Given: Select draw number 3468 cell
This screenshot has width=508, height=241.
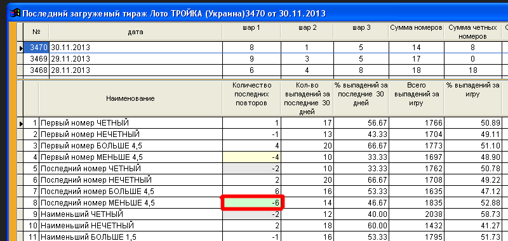Looking at the screenshot, I should [36, 70].
